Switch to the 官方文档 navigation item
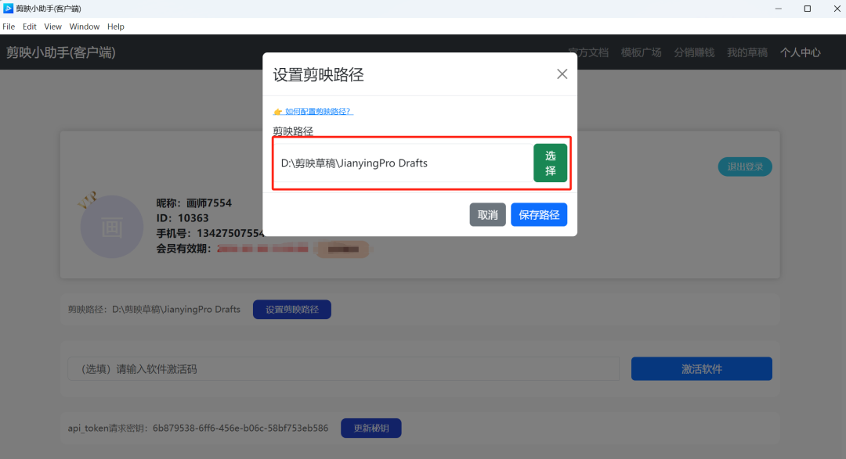846x459 pixels. point(588,52)
